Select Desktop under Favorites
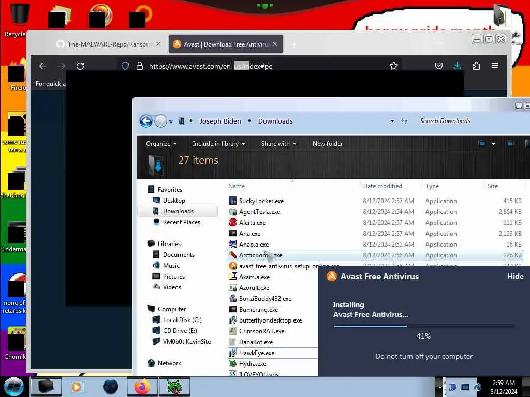Screen dimensions: 530x397 [x=174, y=201]
